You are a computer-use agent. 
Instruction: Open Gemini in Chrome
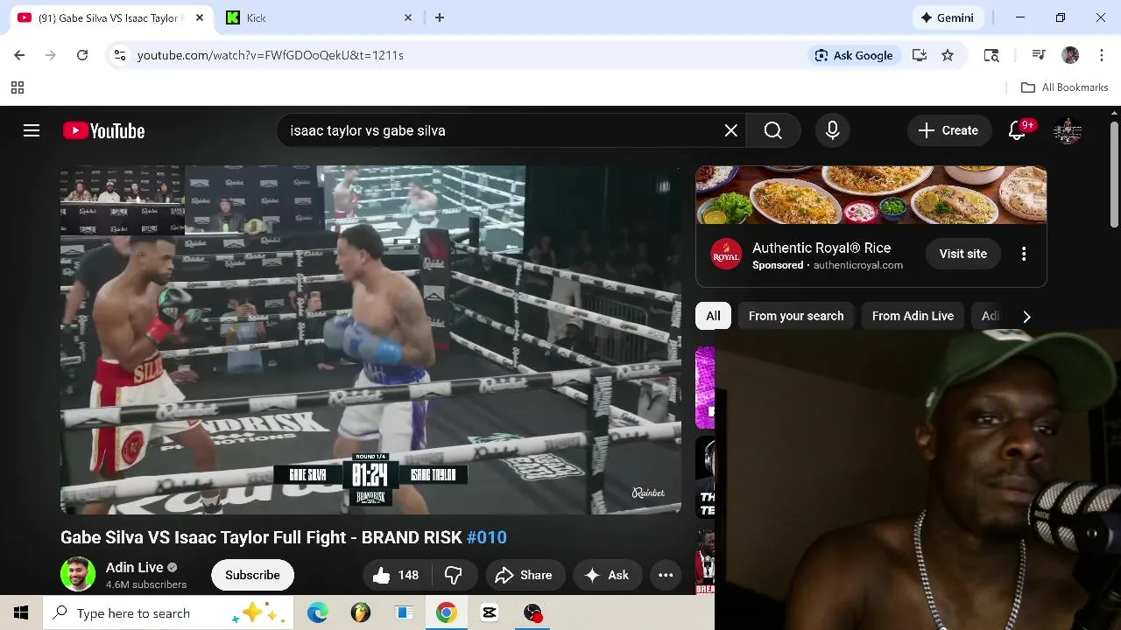(947, 17)
